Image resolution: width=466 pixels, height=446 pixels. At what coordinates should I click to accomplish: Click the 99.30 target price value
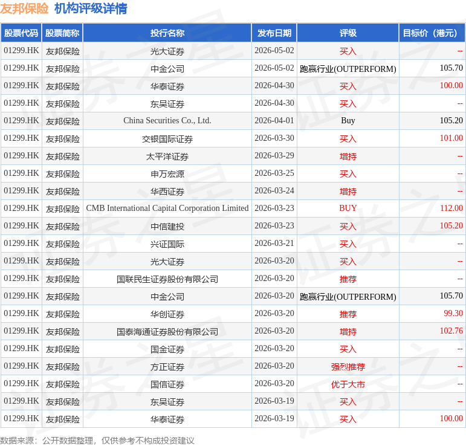(x=453, y=313)
